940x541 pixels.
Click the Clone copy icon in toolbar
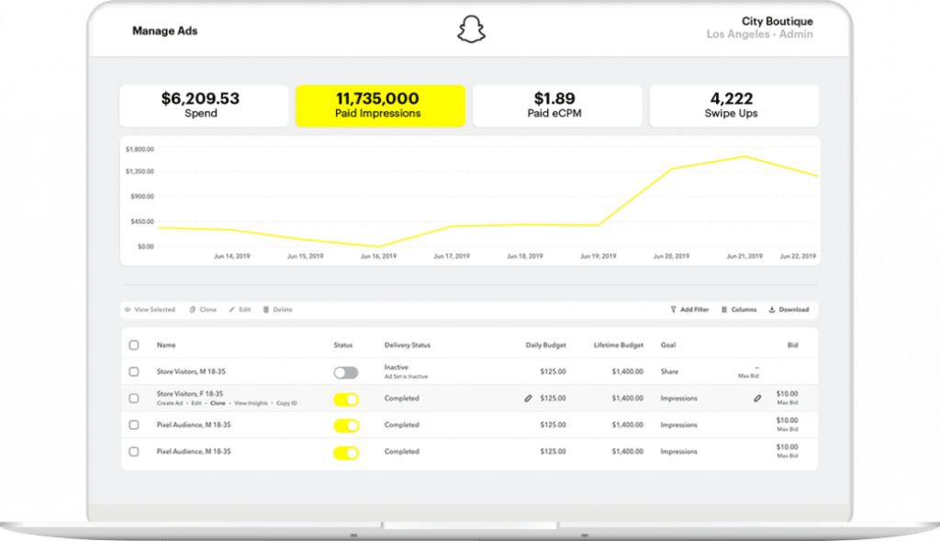pos(193,310)
